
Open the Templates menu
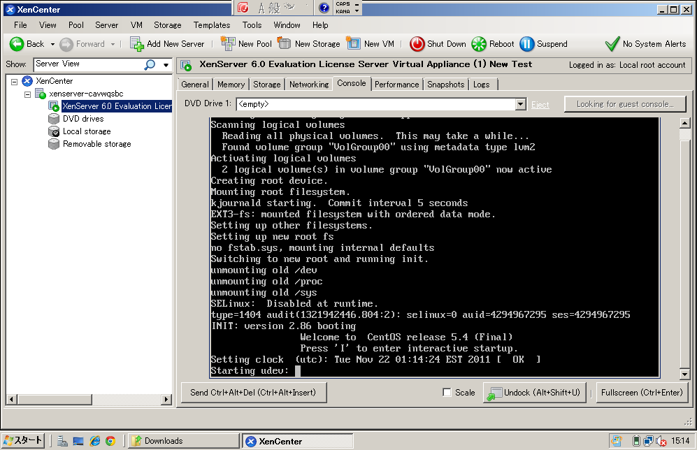click(212, 25)
